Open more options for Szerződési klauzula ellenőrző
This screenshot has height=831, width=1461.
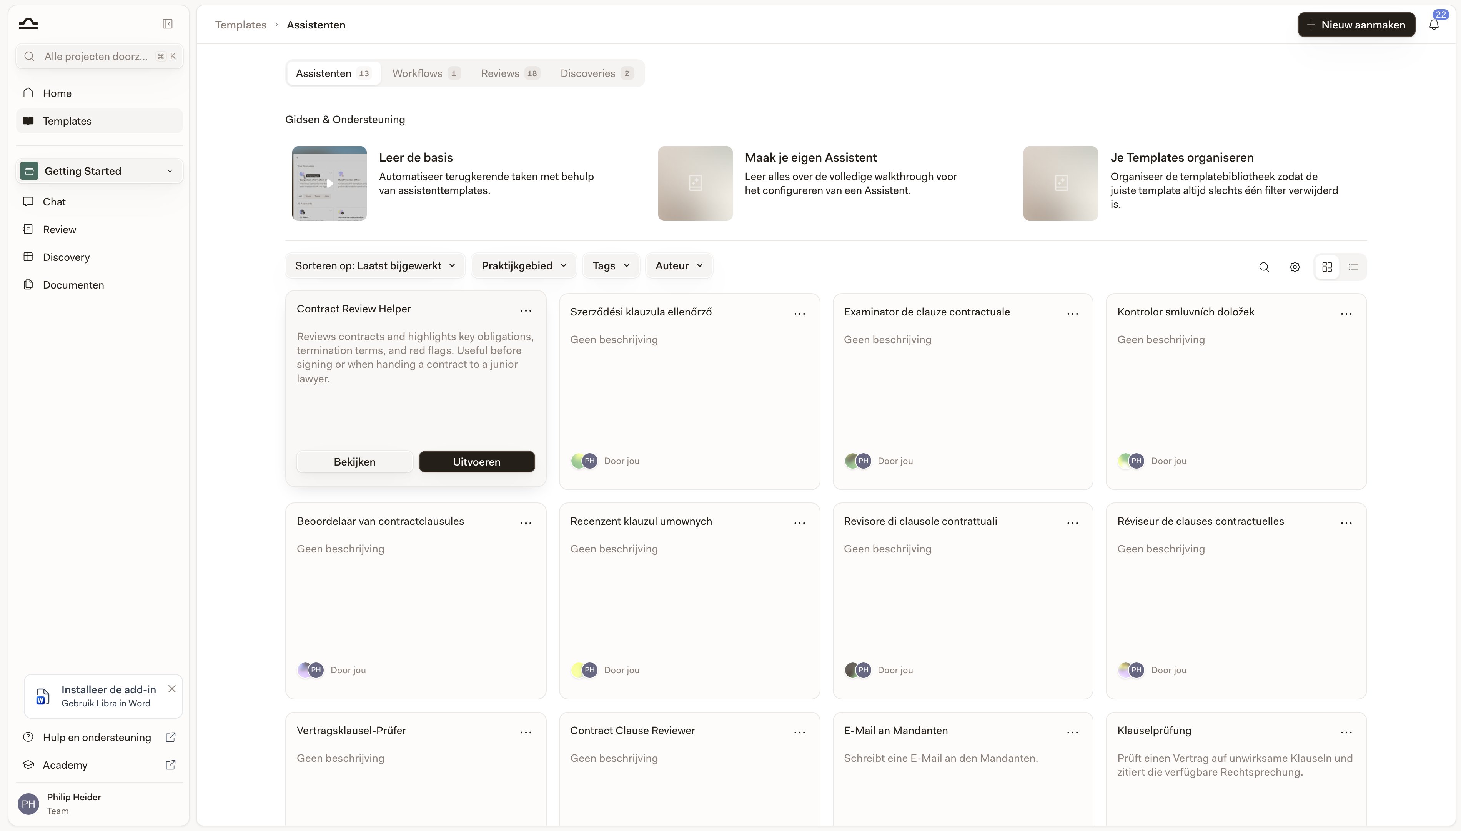coord(799,313)
